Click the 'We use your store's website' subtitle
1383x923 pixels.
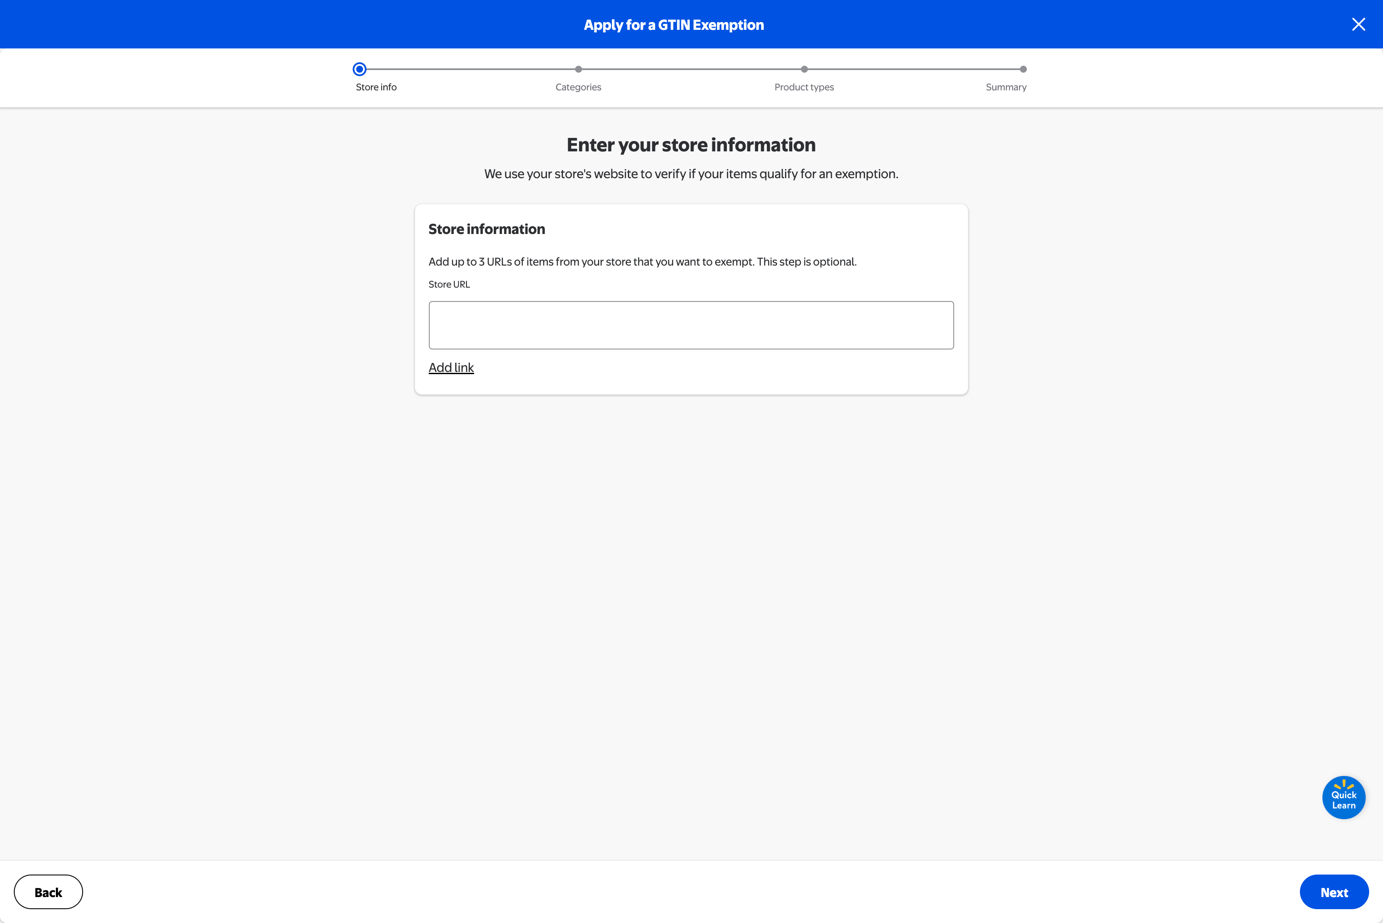(x=691, y=173)
